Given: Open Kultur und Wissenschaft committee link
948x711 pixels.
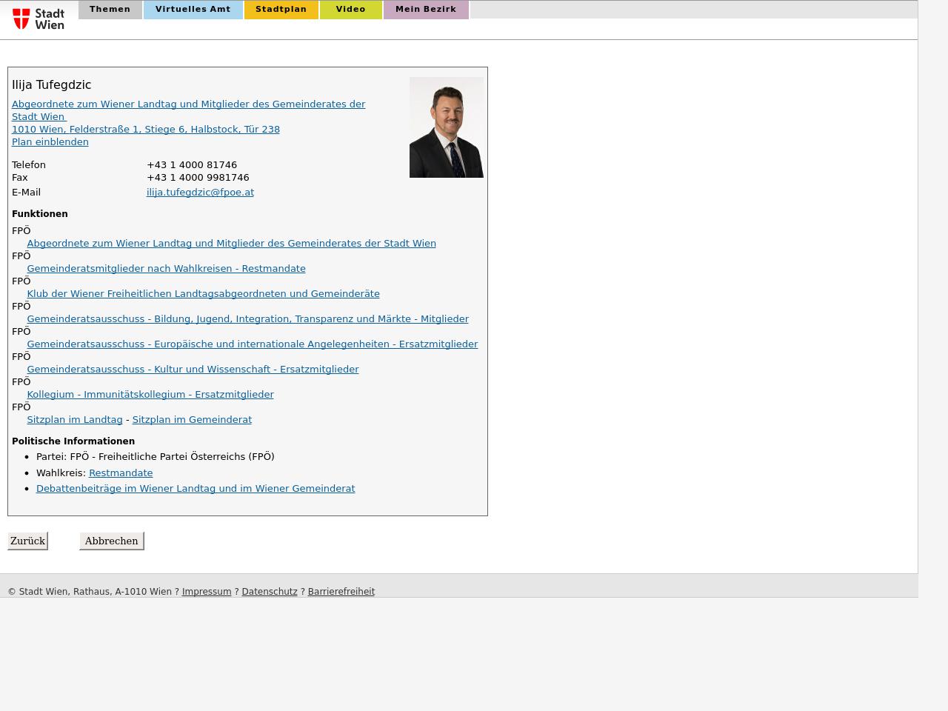Looking at the screenshot, I should click(193, 369).
